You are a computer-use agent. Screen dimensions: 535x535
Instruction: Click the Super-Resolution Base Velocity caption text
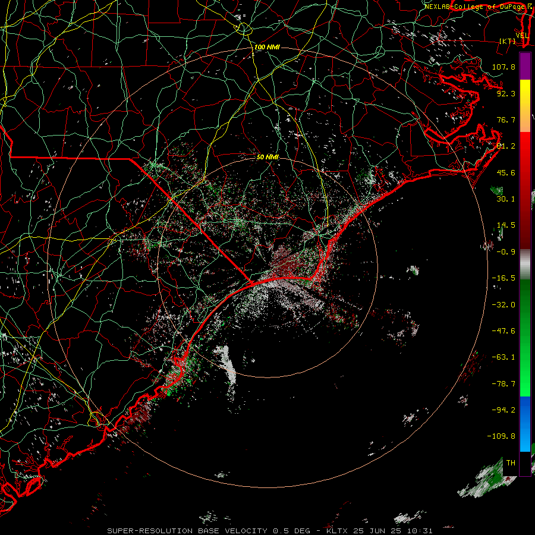click(x=270, y=531)
